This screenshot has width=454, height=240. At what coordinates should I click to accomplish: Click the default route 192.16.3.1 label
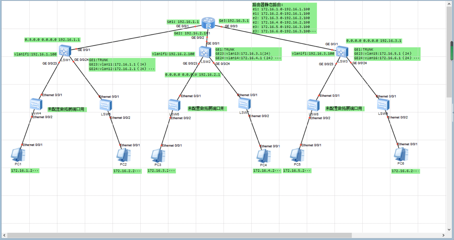[x=374, y=41]
